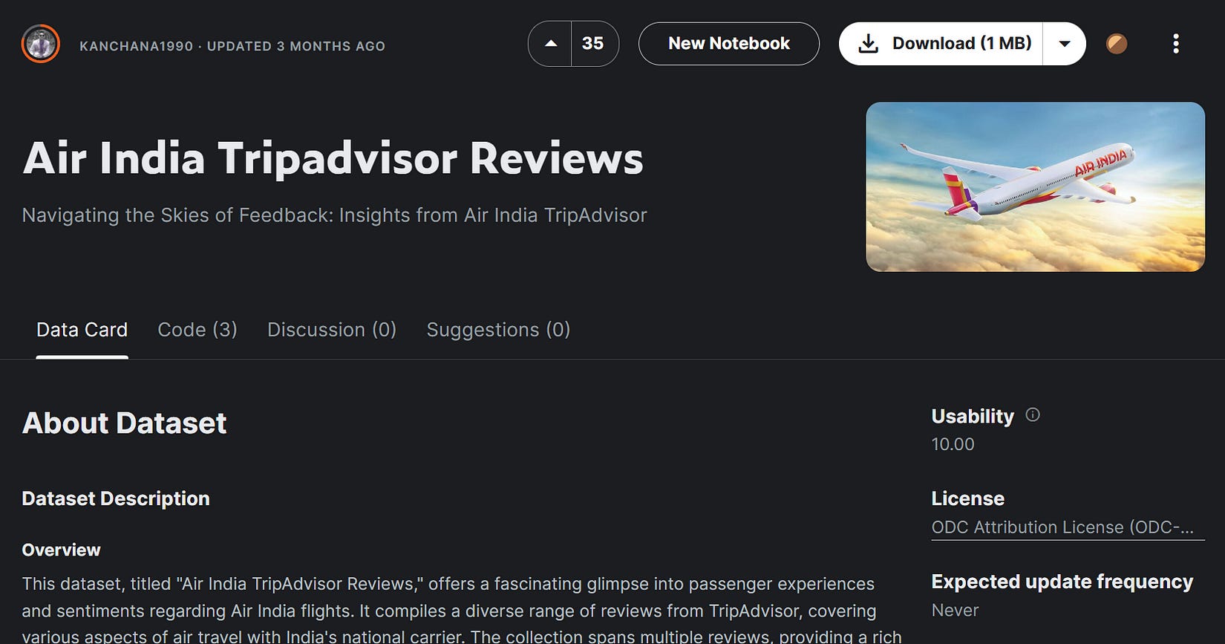The height and width of the screenshot is (644, 1225).
Task: Select the Expected update frequency label
Action: click(x=1062, y=582)
